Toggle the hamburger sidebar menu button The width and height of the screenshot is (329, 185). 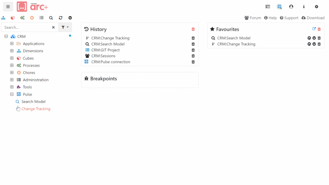point(8,6)
